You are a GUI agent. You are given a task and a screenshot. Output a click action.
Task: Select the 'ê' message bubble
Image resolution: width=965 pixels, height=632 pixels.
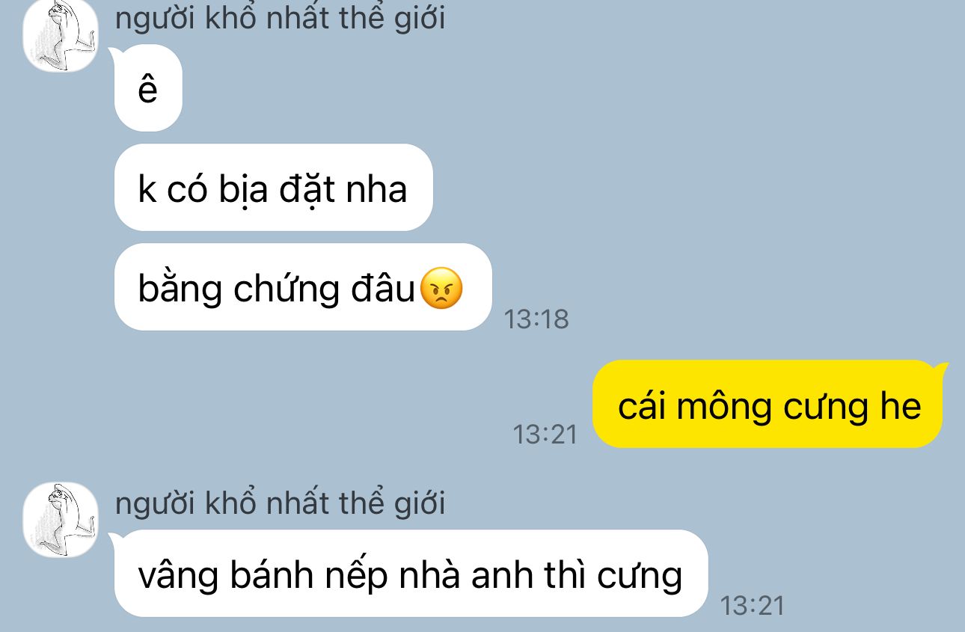[x=148, y=88]
